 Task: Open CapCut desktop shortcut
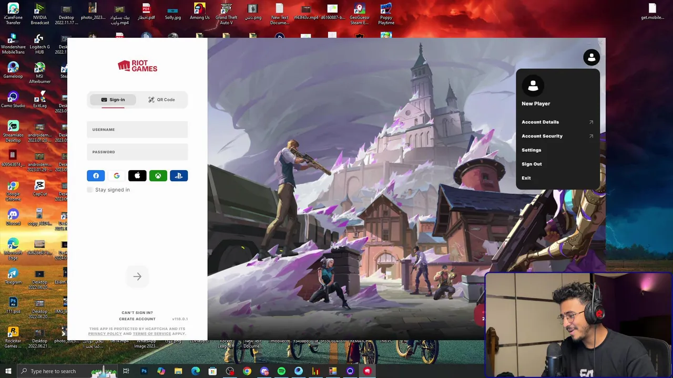pyautogui.click(x=40, y=188)
